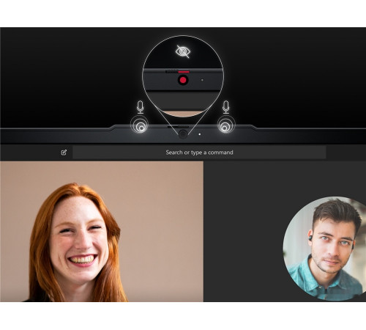Open the man's circular profile picture
Viewport: 366px width, 330px height.
324,249
